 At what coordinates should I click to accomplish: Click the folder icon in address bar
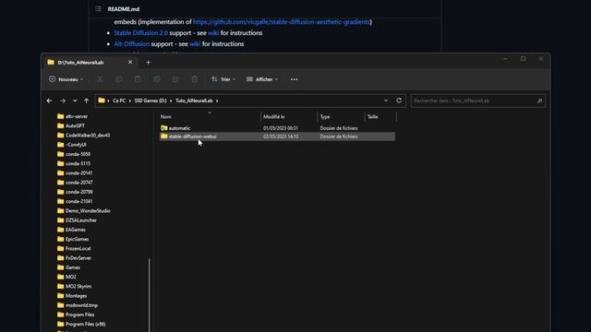click(x=102, y=101)
